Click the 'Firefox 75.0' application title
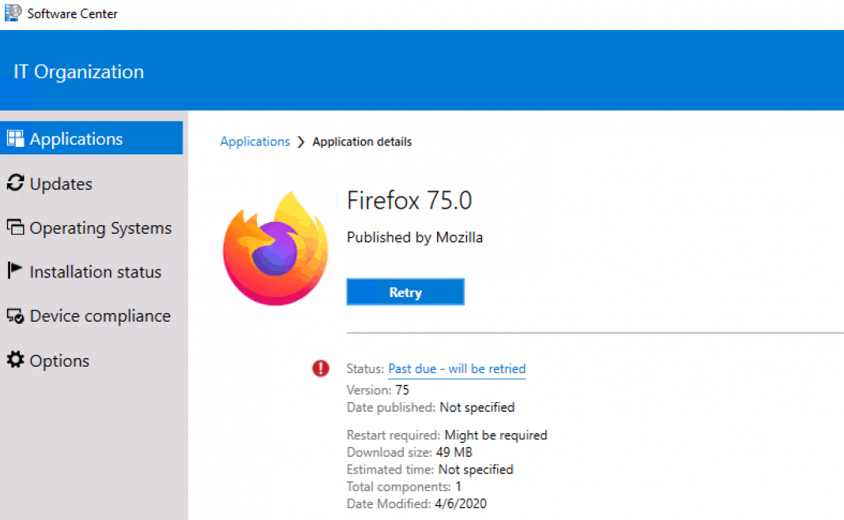Viewport: 844px width, 520px height. point(409,201)
